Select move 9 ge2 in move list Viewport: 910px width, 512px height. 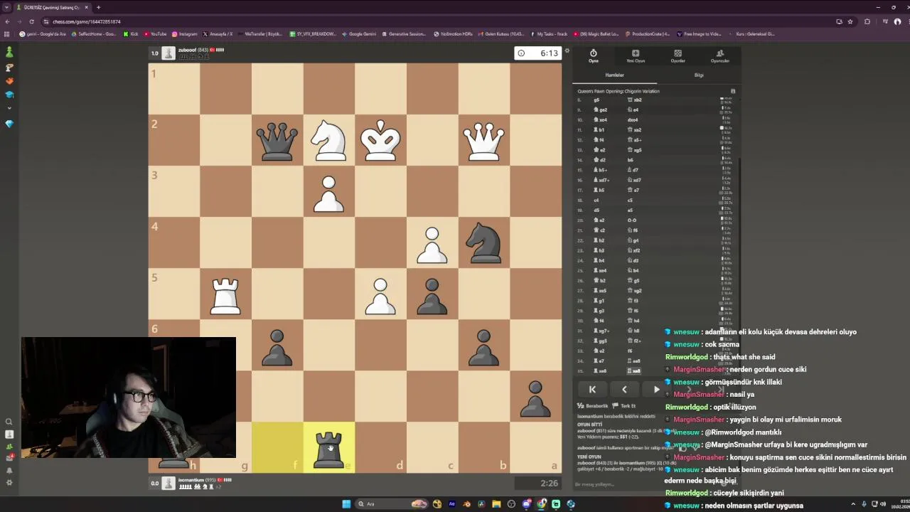pyautogui.click(x=601, y=110)
